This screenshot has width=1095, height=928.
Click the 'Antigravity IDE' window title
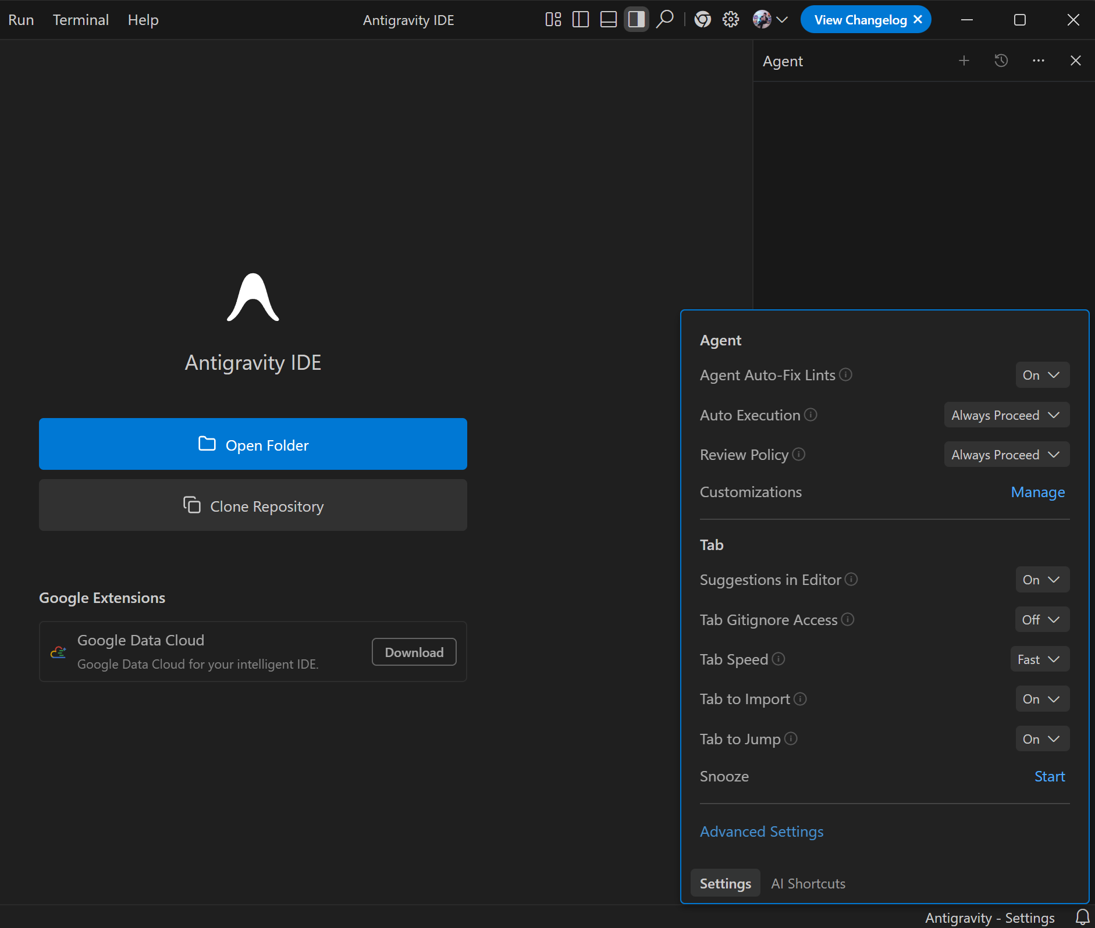(408, 20)
